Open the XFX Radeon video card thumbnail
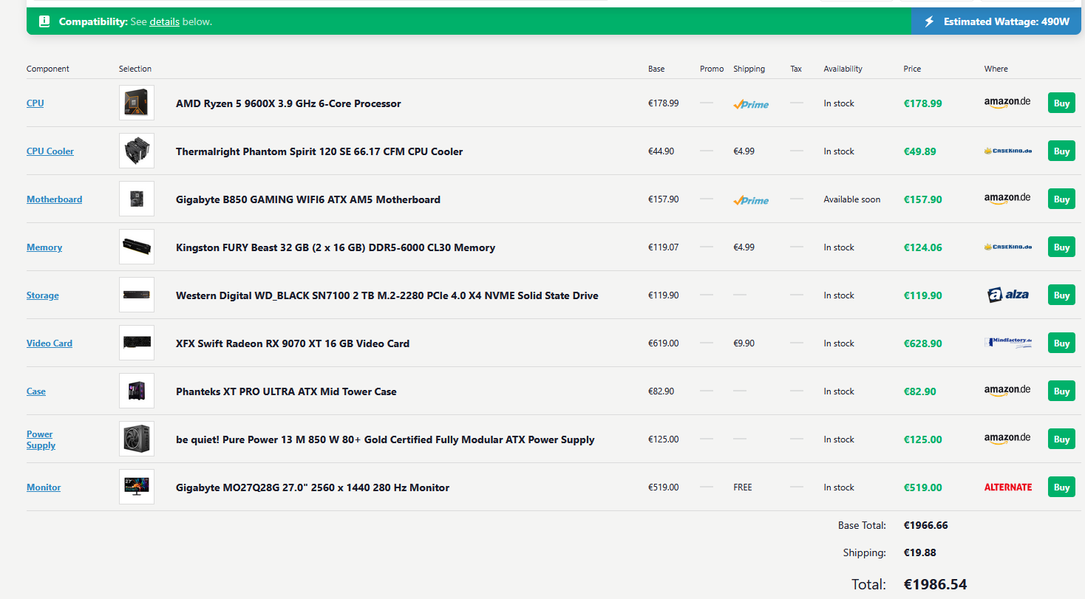The height and width of the screenshot is (599, 1085). coord(137,343)
